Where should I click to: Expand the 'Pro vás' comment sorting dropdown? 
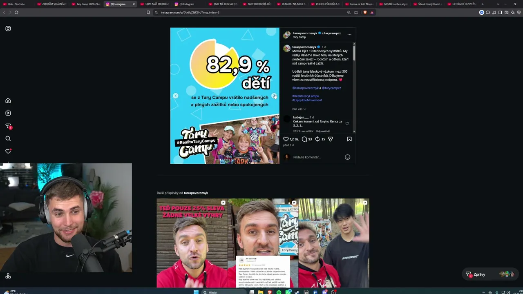[299, 109]
